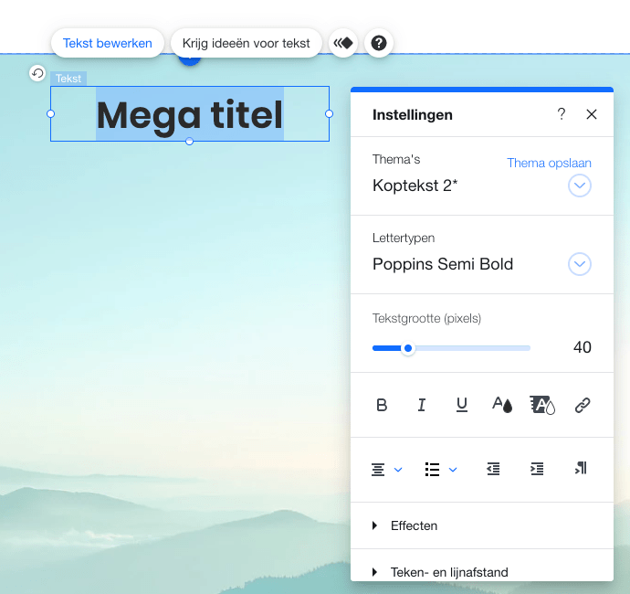Click the center alignment icon

point(378,470)
